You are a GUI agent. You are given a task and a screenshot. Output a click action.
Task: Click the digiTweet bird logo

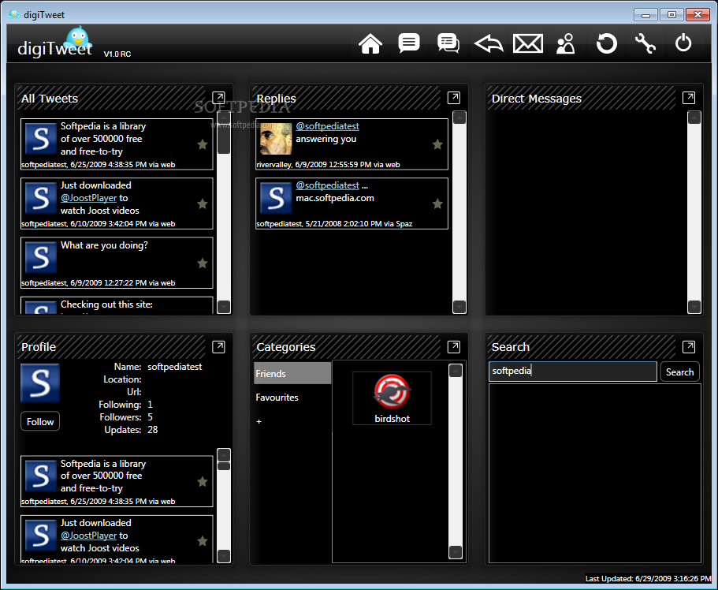(x=77, y=39)
